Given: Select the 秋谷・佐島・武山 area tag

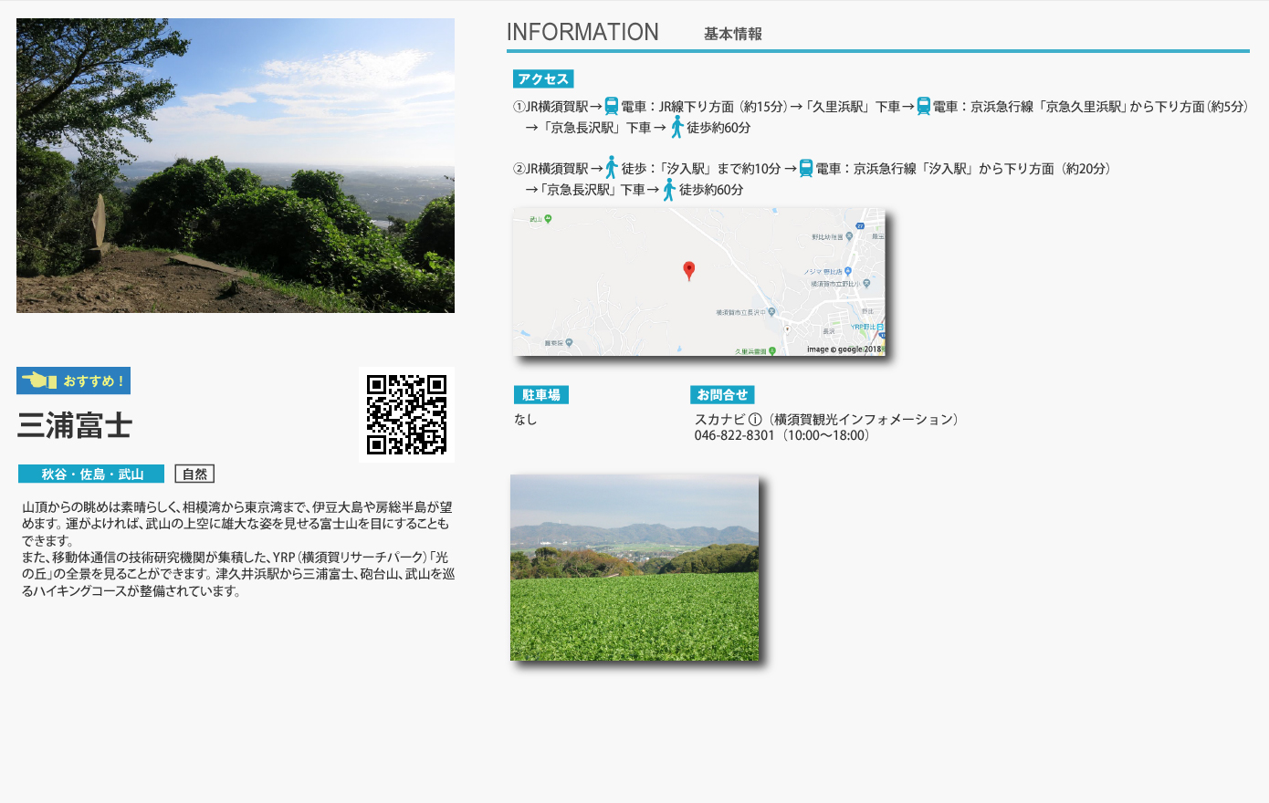Looking at the screenshot, I should pos(91,474).
